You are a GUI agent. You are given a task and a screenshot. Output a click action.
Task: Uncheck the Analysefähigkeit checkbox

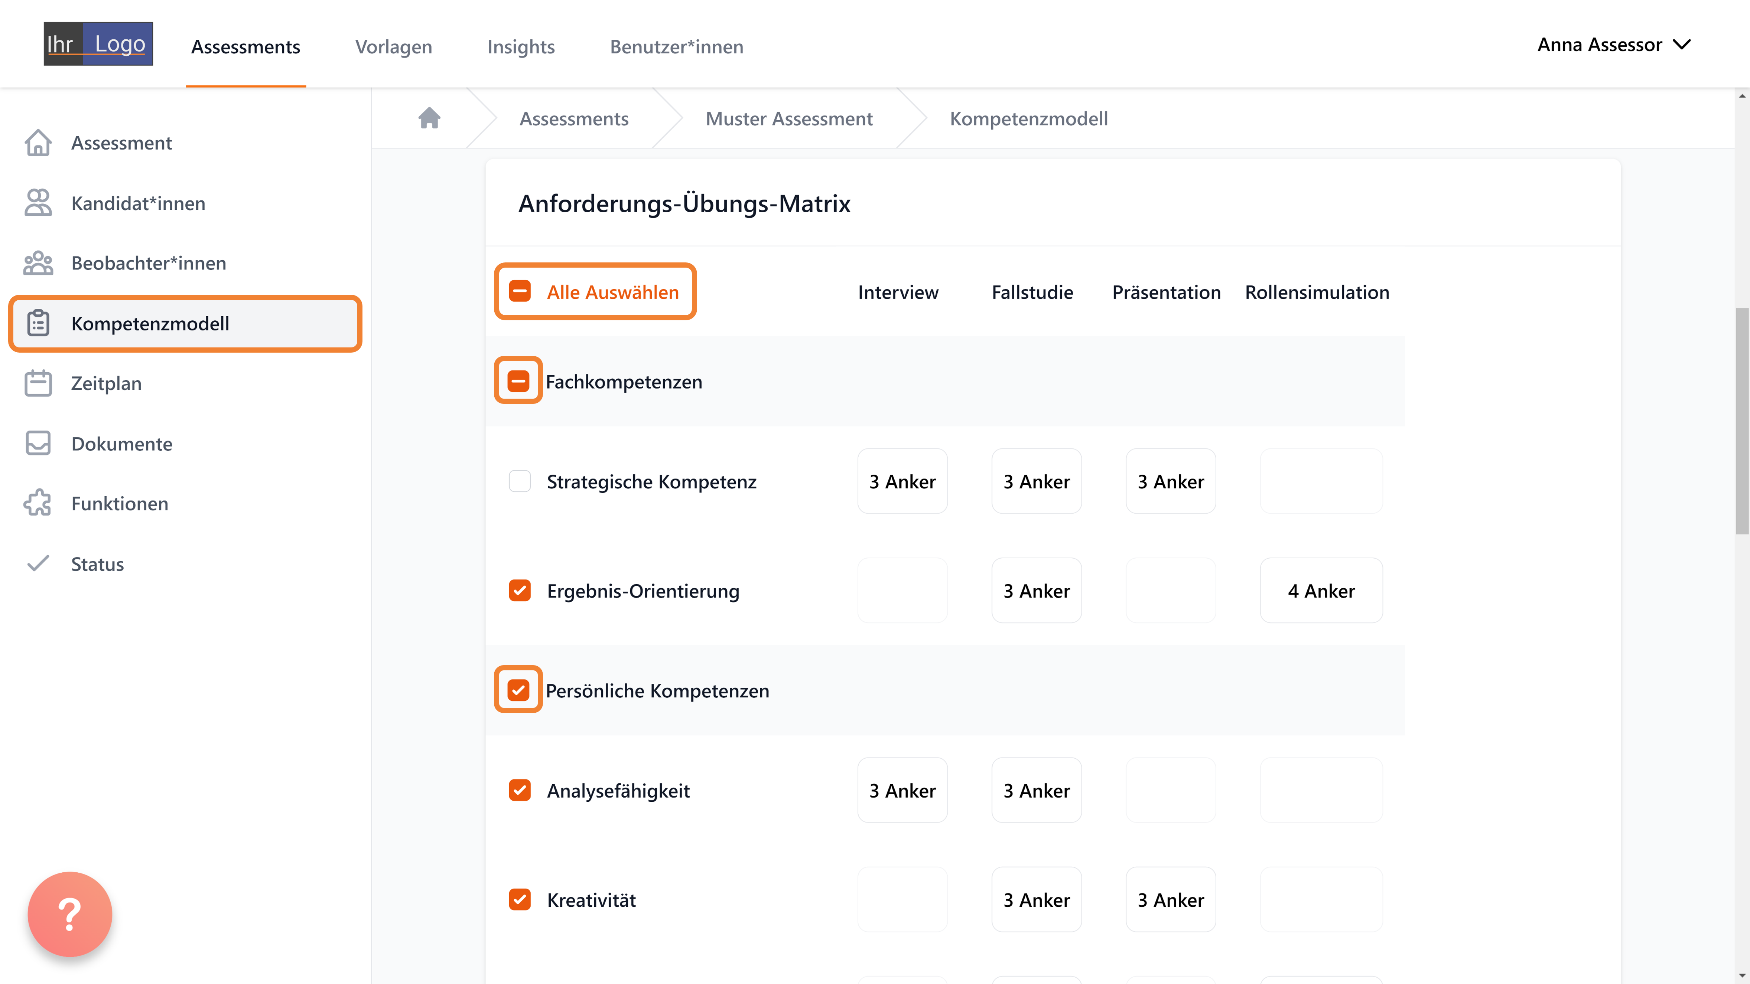(x=520, y=790)
